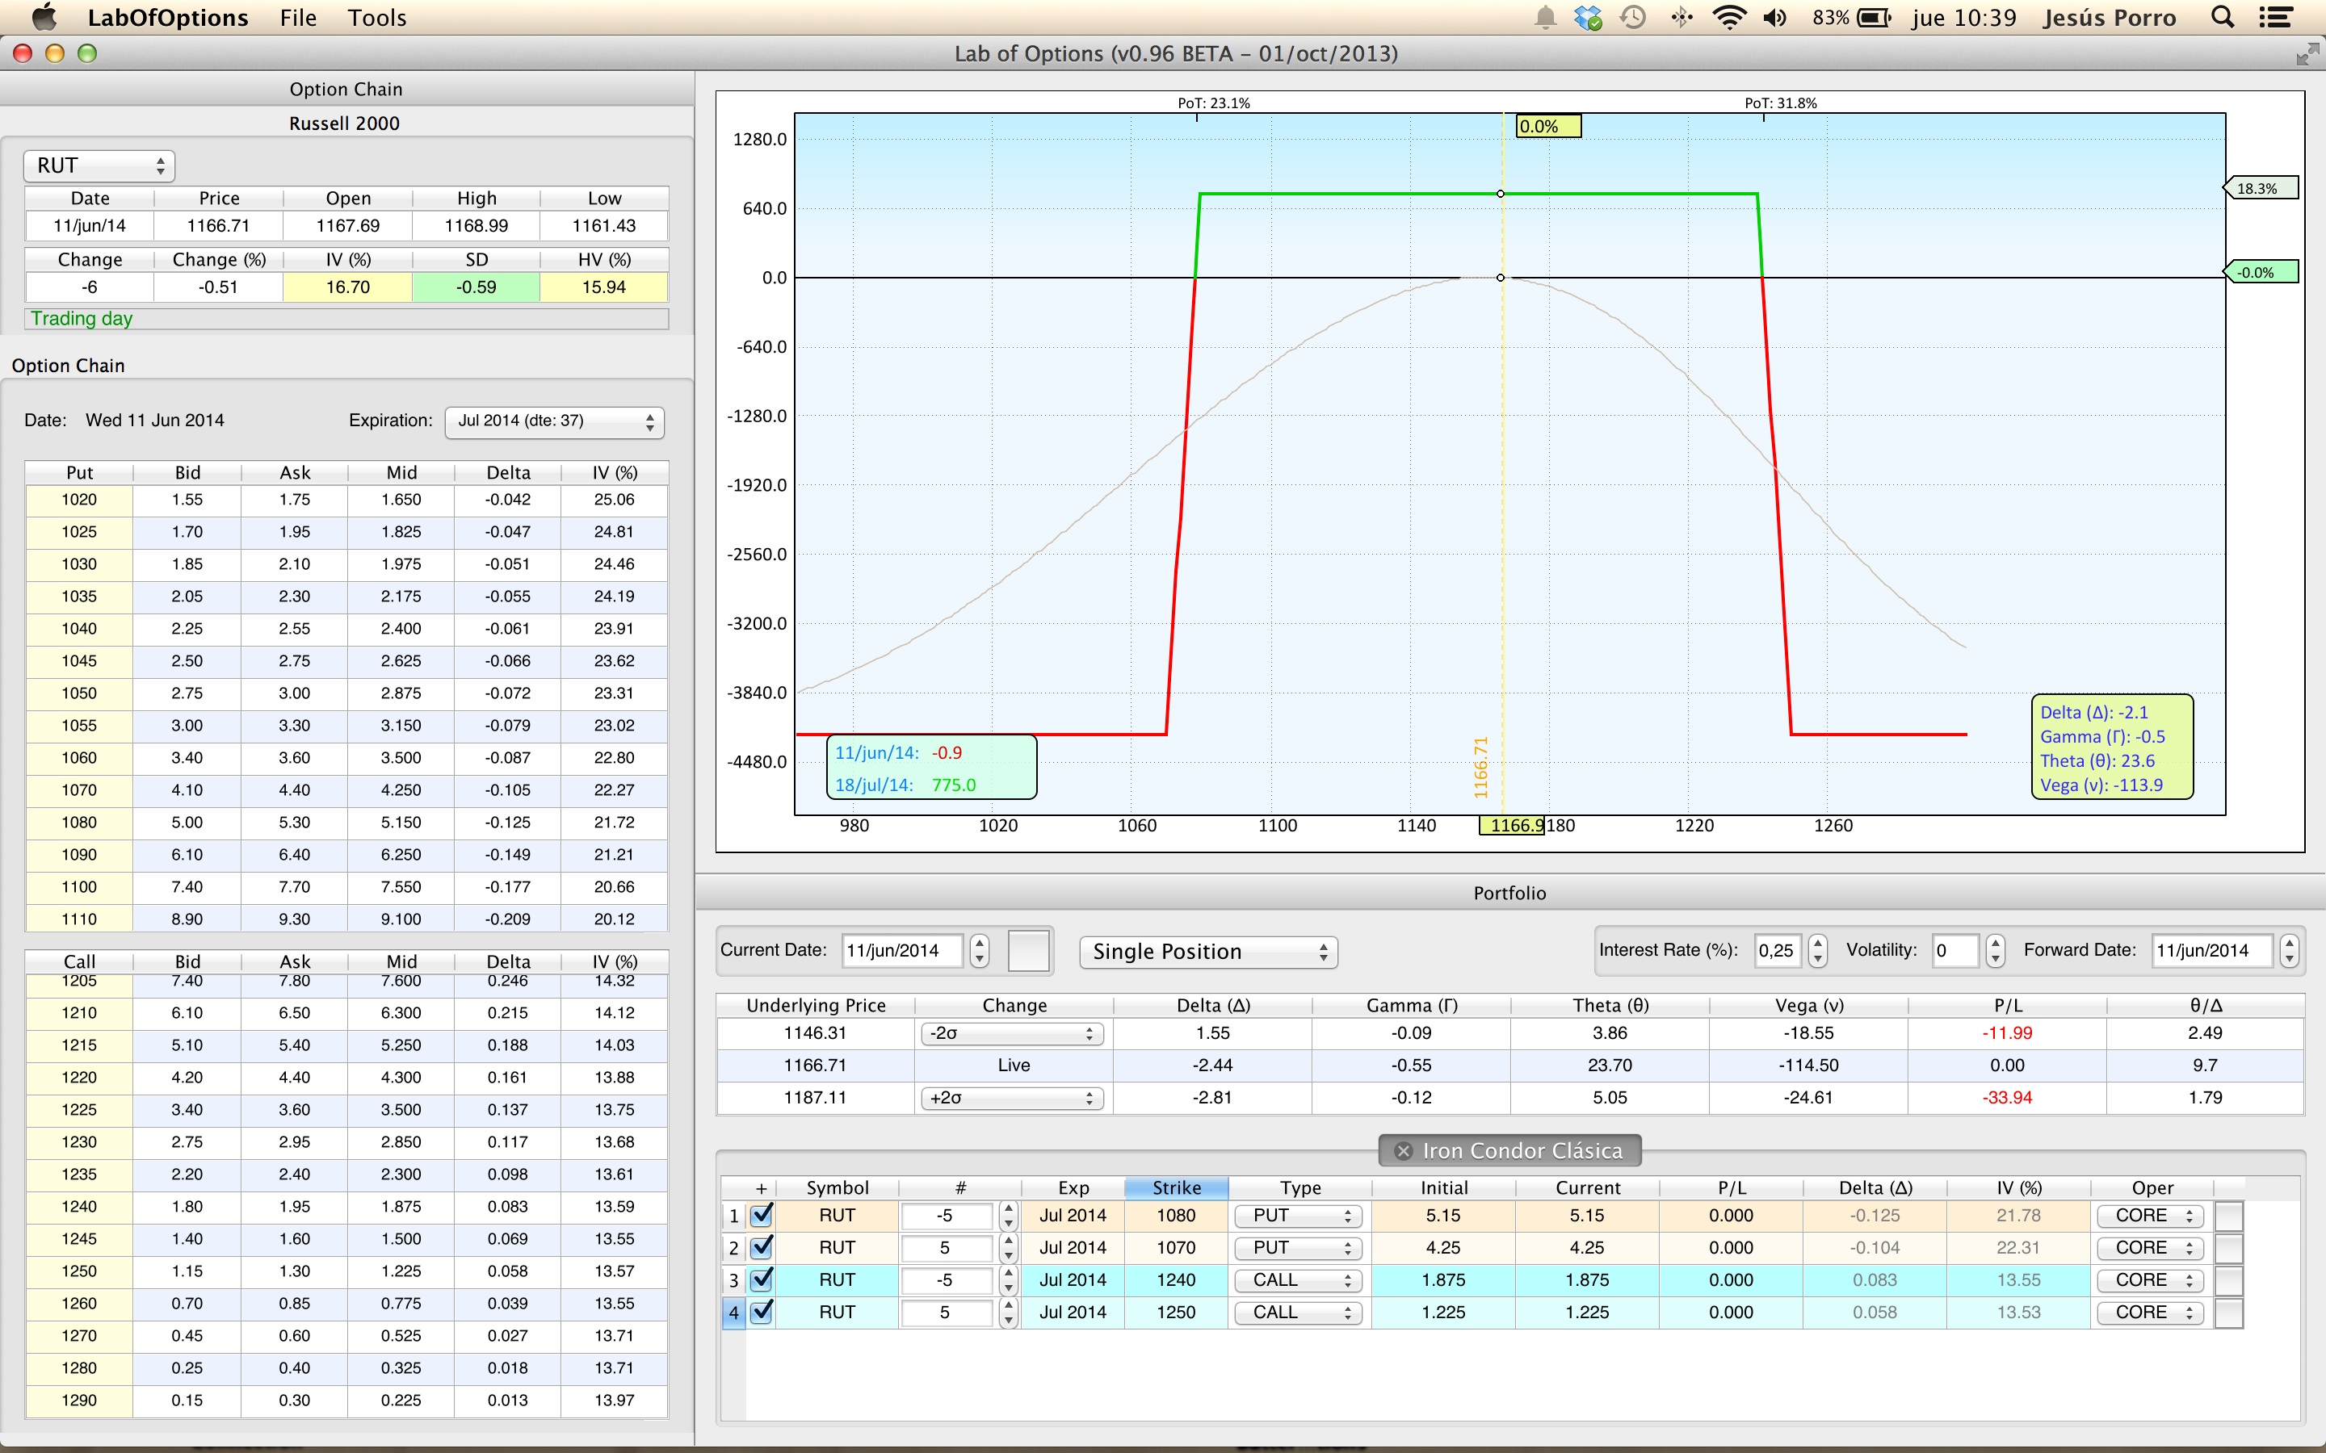Click the Volatility input field
The image size is (2326, 1453).
pyautogui.click(x=1955, y=950)
